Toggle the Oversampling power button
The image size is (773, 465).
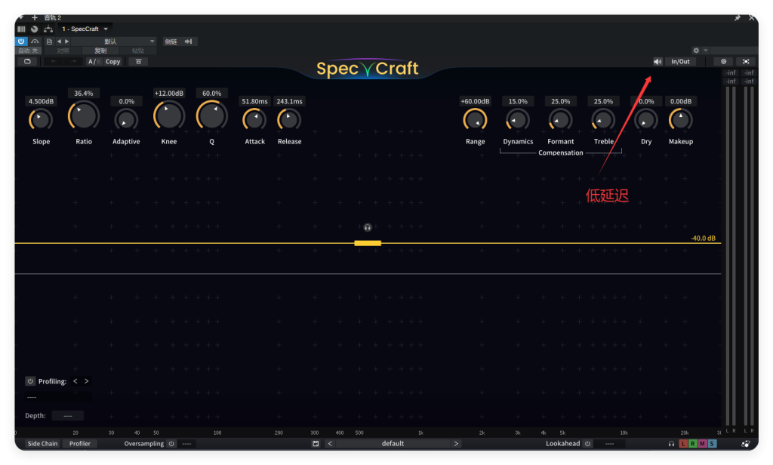pos(171,444)
